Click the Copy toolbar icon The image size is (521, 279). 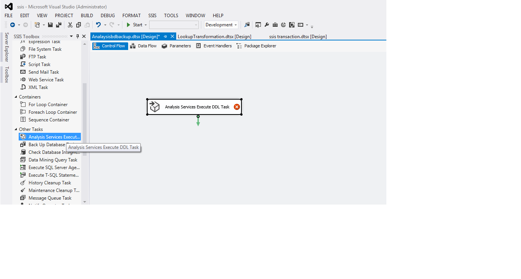click(79, 25)
